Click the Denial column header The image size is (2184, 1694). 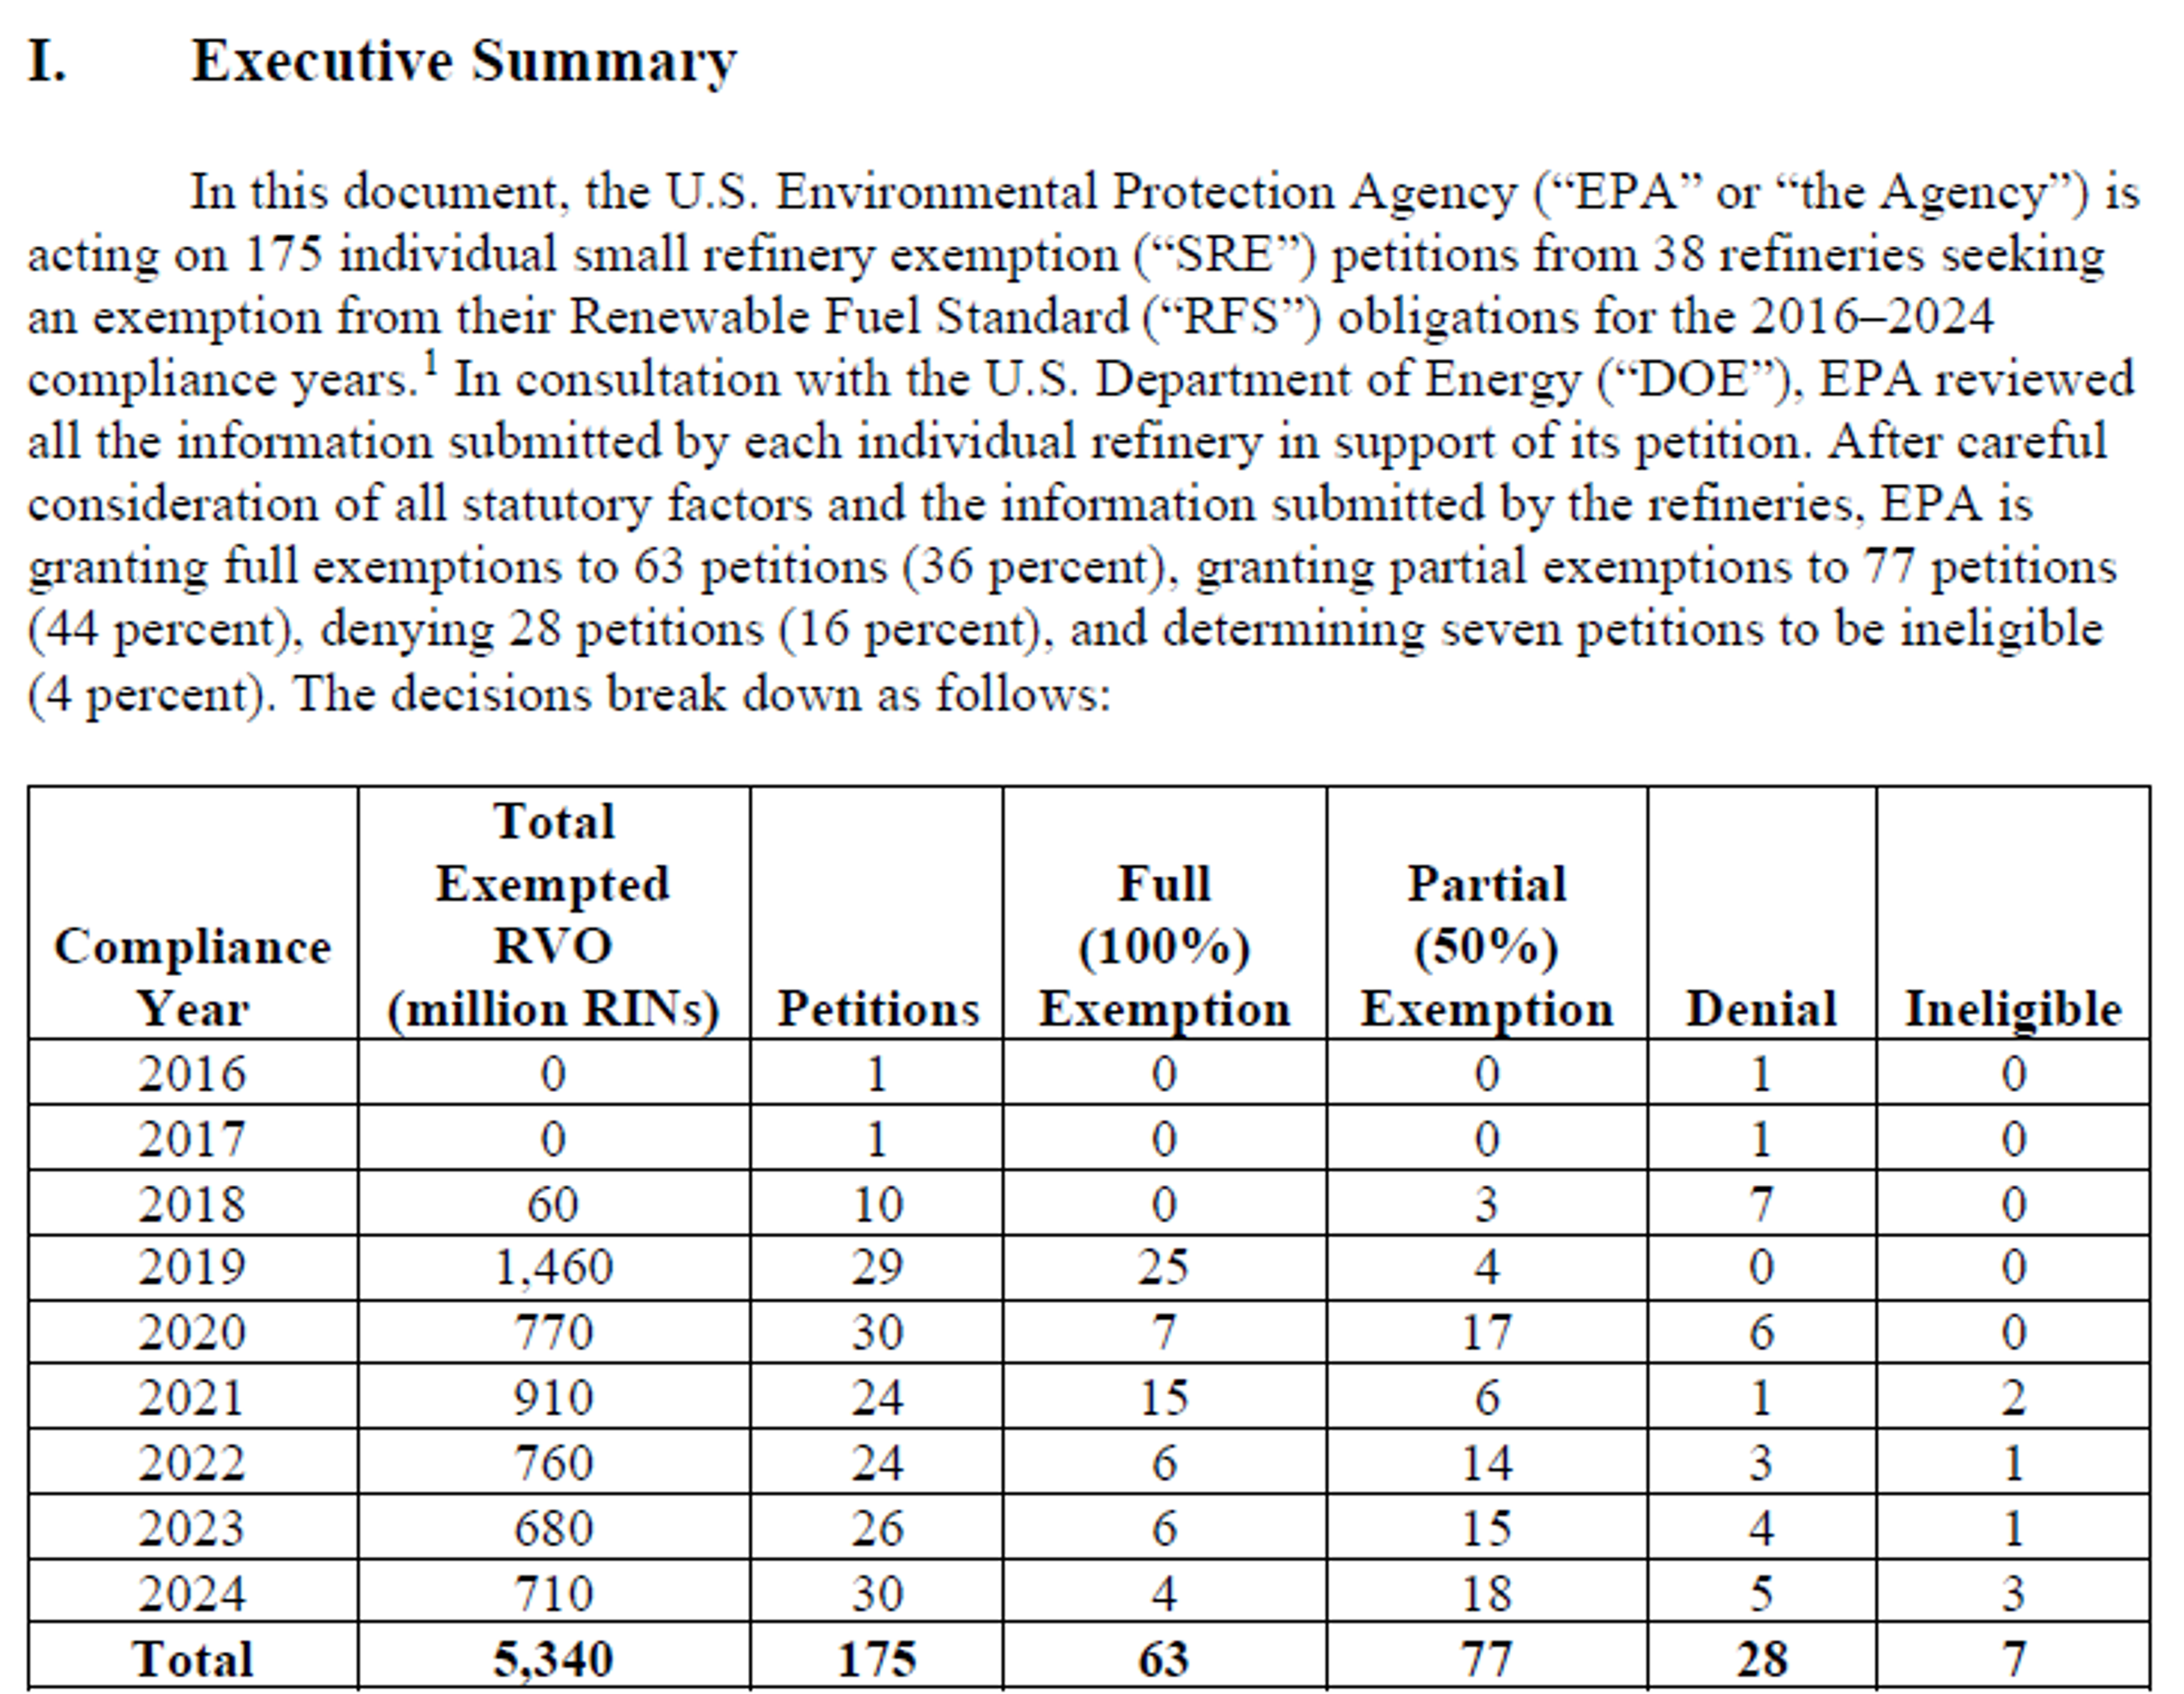pyautogui.click(x=1761, y=1008)
